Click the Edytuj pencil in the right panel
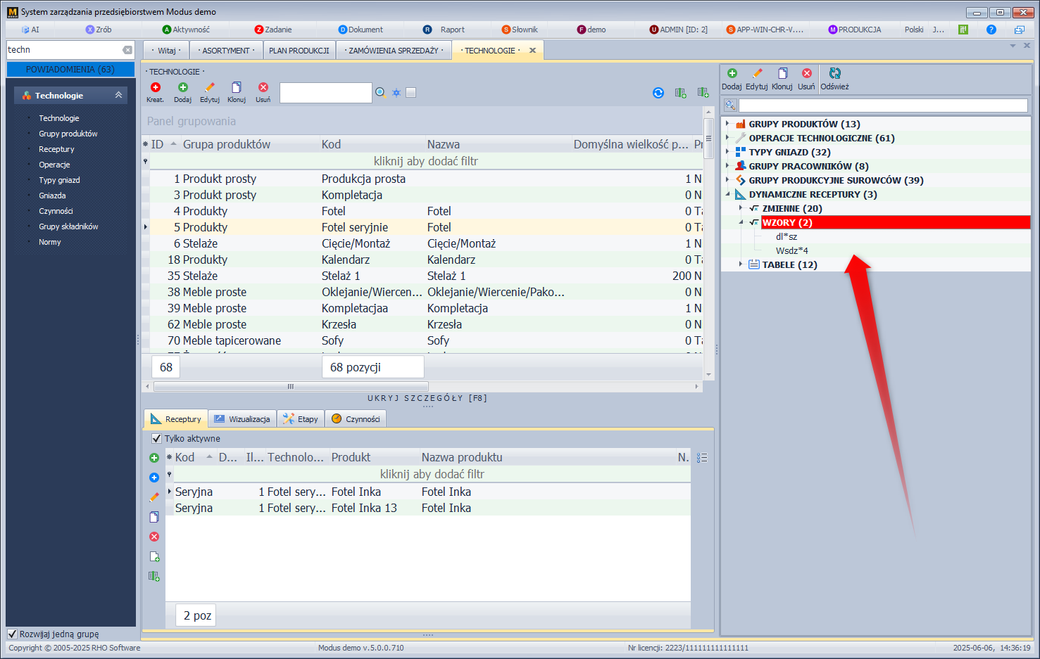1040x659 pixels. [x=757, y=74]
